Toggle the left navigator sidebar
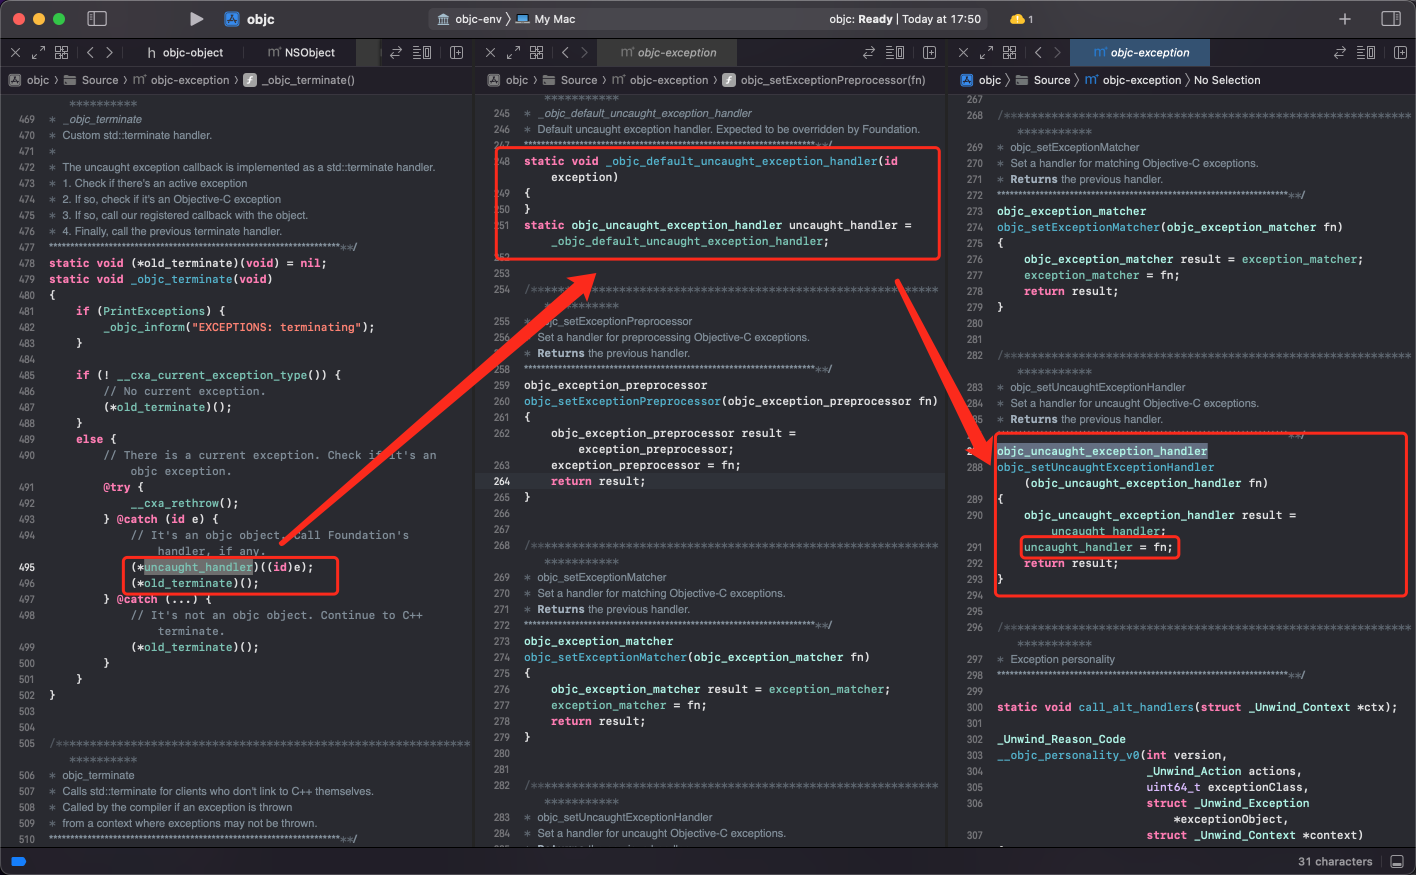Image resolution: width=1416 pixels, height=875 pixels. (x=96, y=19)
